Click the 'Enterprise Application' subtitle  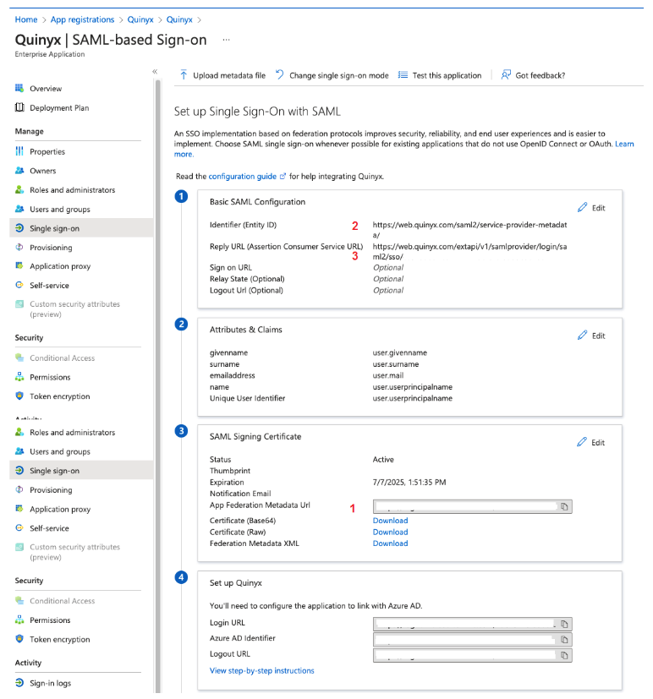50,54
